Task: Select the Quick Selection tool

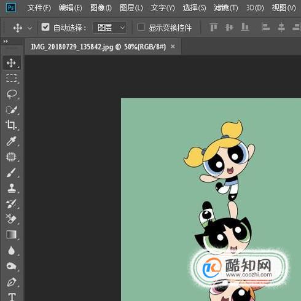Action: pyautogui.click(x=11, y=110)
